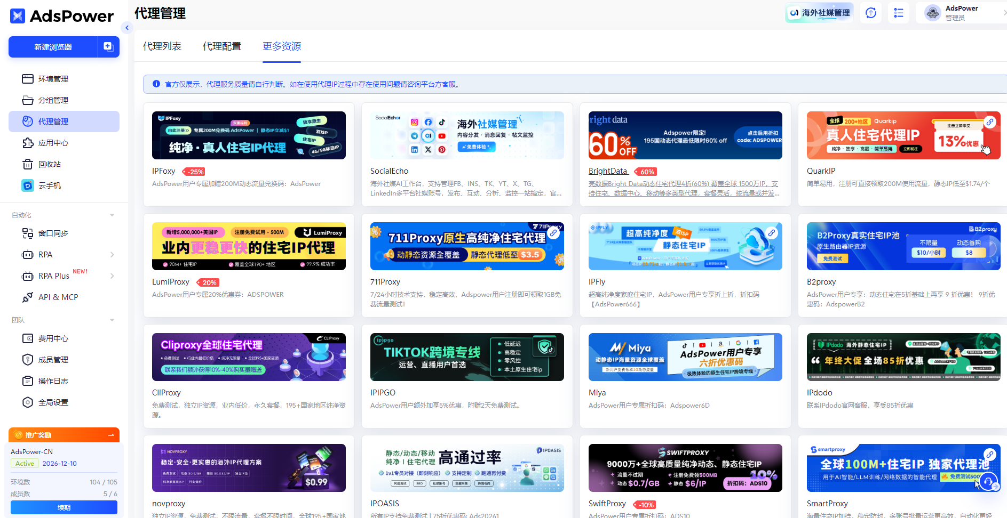Open 海外社媒管理 header button

[819, 13]
